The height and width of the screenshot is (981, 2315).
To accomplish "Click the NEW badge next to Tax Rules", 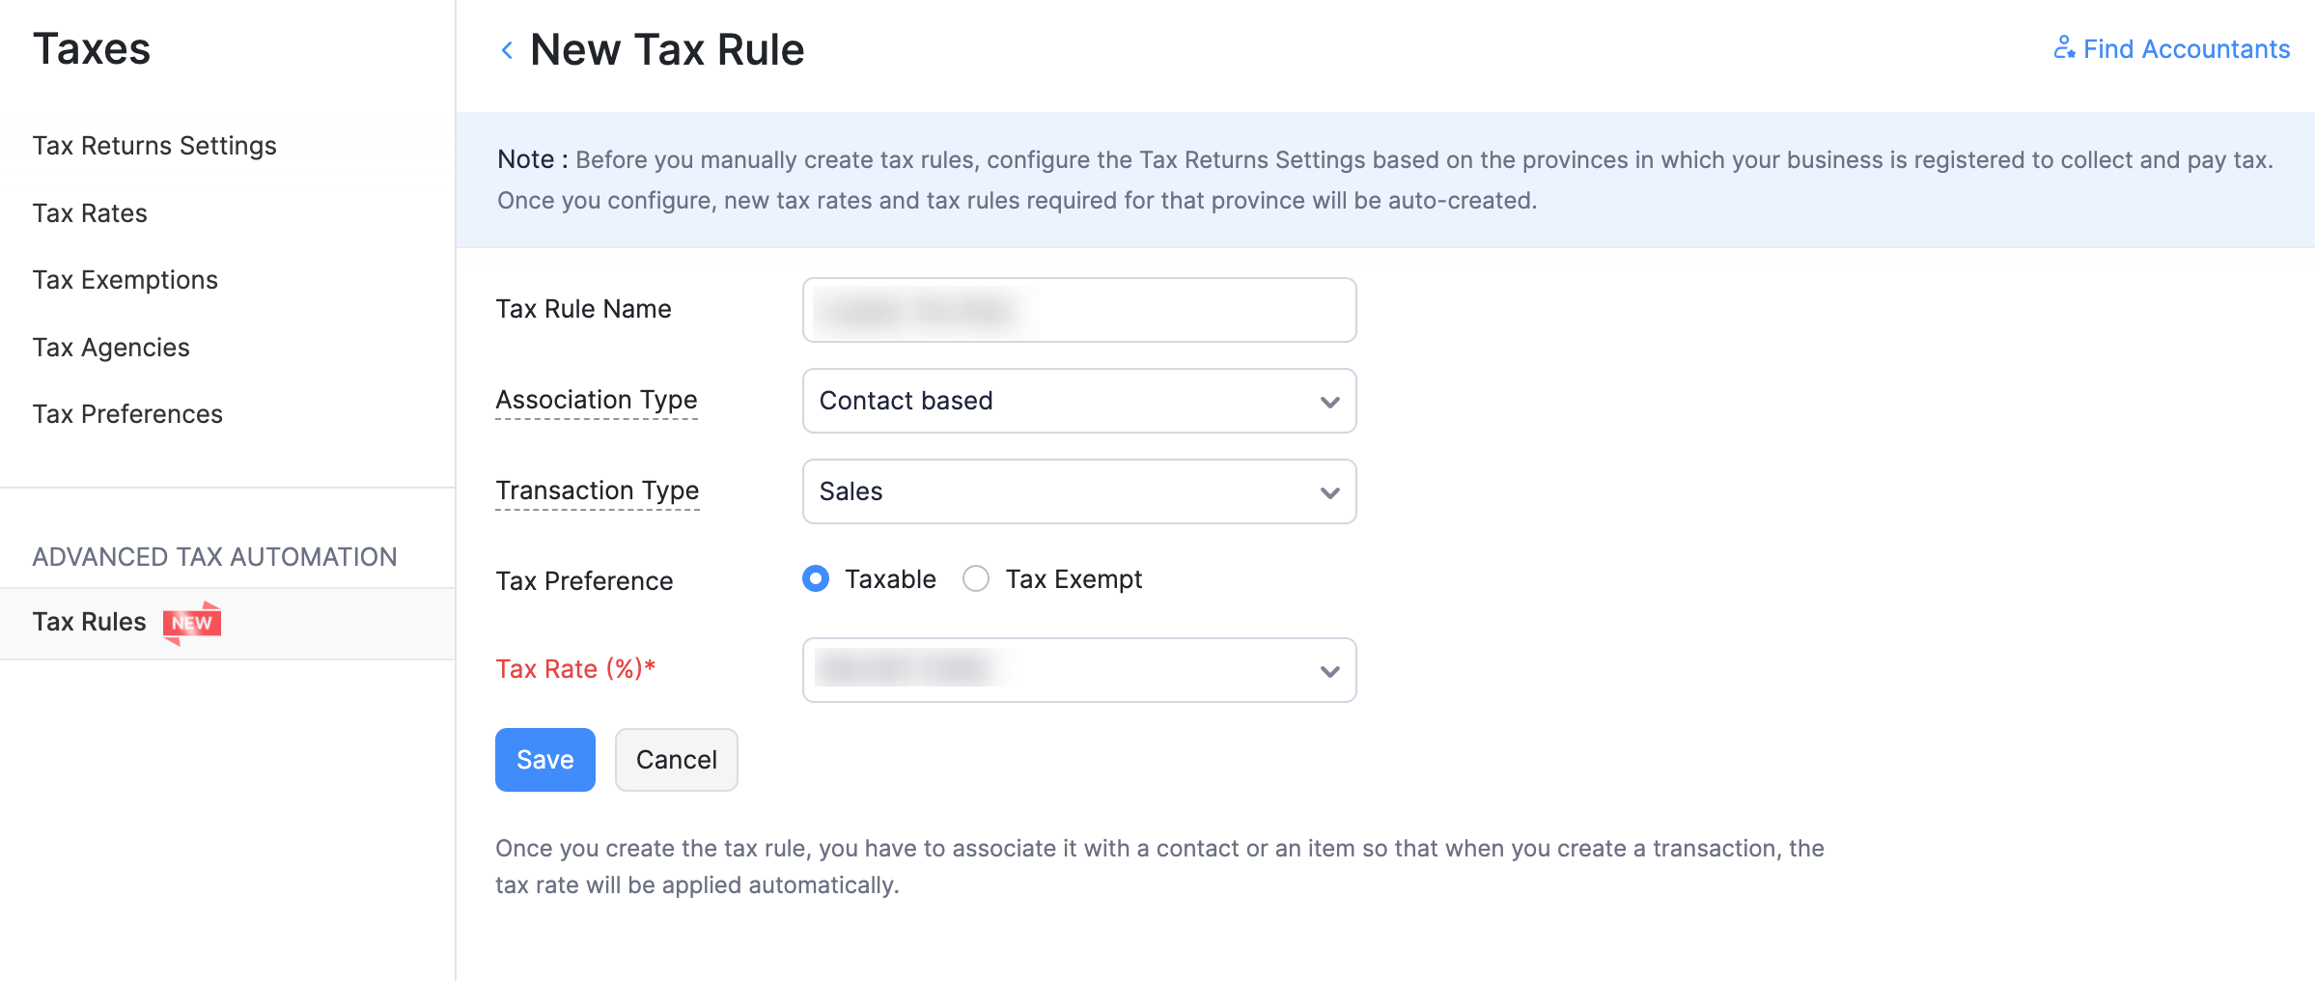I will click(x=194, y=623).
